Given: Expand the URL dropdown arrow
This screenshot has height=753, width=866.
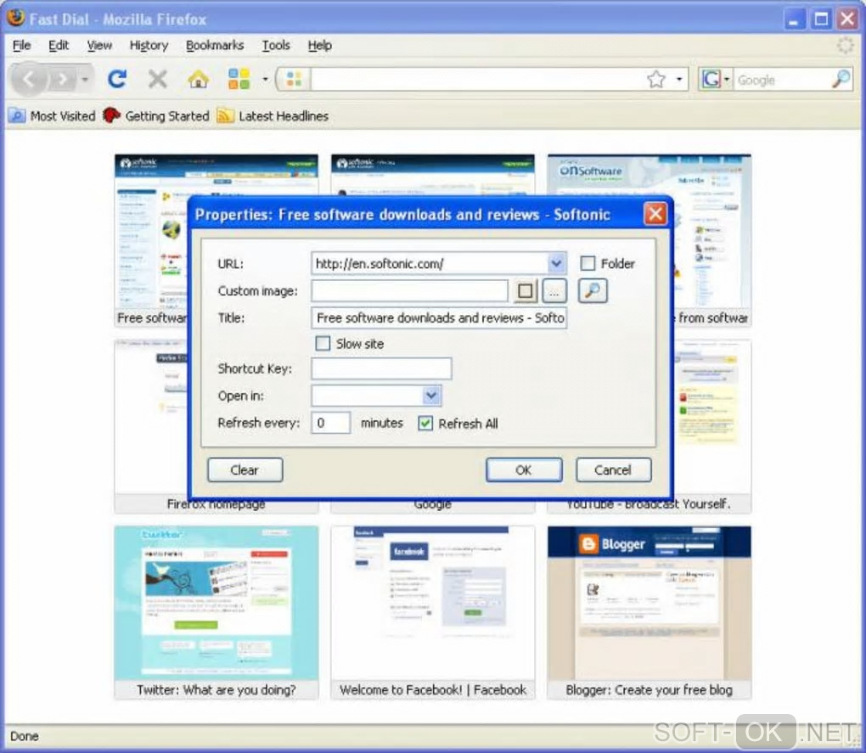Looking at the screenshot, I should pyautogui.click(x=557, y=263).
